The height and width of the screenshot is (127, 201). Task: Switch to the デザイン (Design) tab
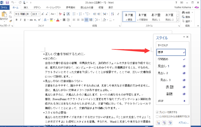[x=37, y=8]
